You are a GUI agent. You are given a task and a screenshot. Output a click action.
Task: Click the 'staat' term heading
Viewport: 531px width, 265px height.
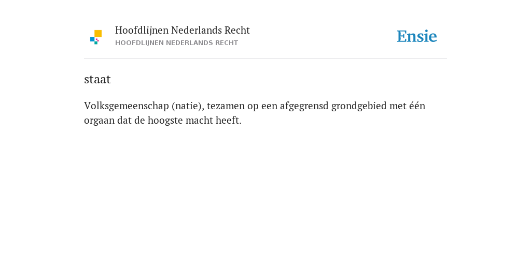click(97, 79)
